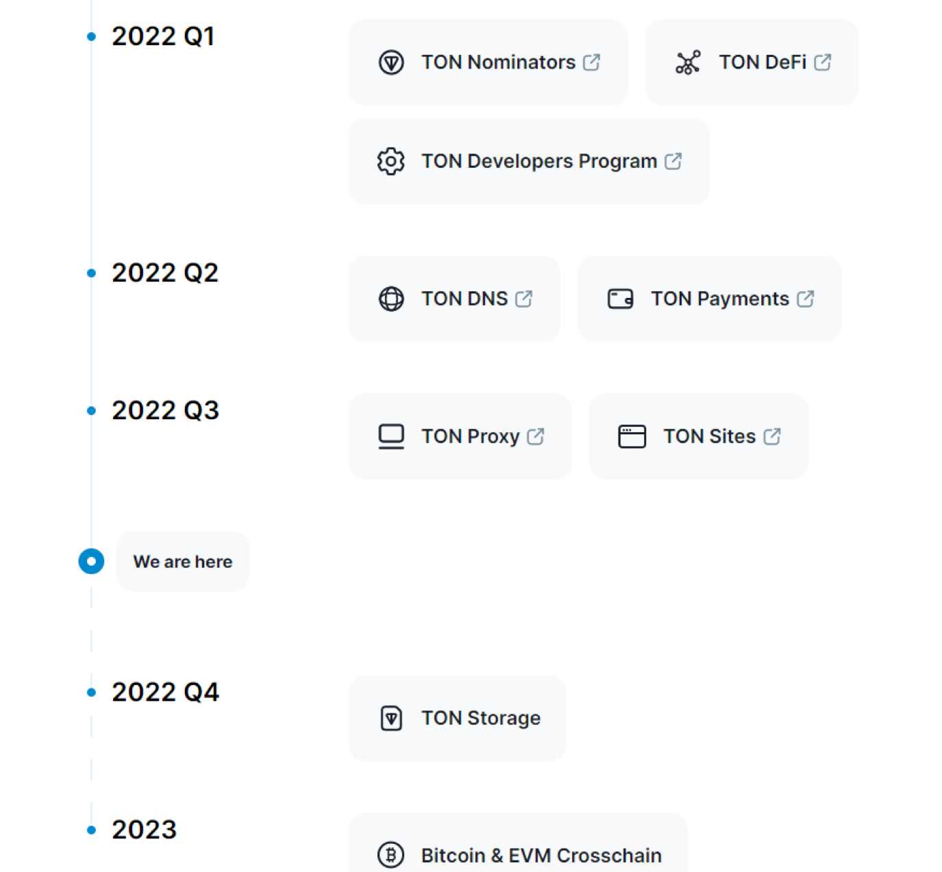
Task: Select the TON Storage card
Action: click(x=458, y=718)
